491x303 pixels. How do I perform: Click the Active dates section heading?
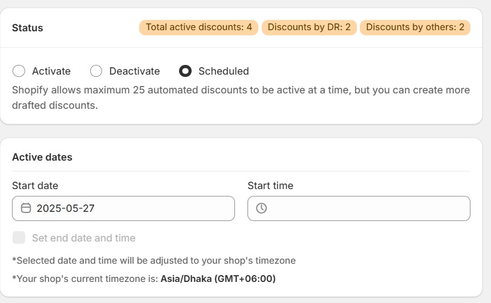(42, 157)
